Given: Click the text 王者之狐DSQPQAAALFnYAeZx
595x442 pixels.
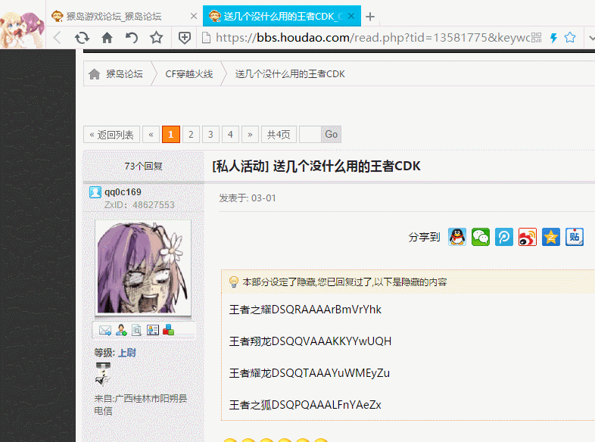Looking at the screenshot, I should point(305,405).
